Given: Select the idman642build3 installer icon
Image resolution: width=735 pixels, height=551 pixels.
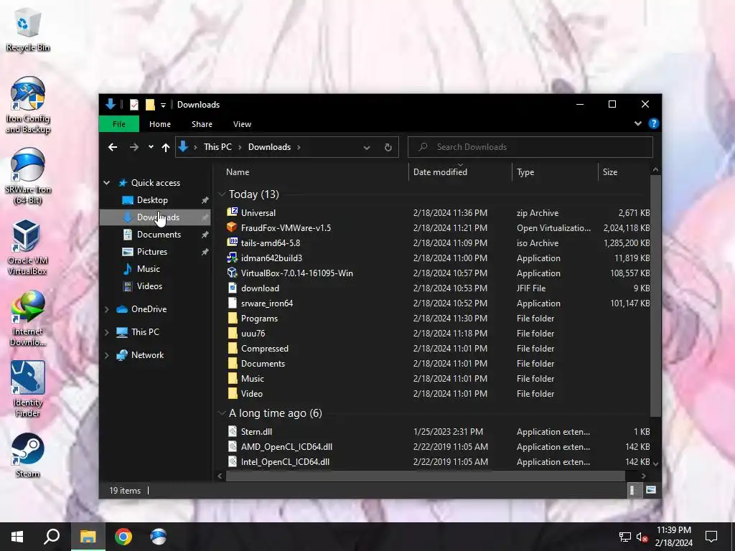Looking at the screenshot, I should (x=232, y=258).
